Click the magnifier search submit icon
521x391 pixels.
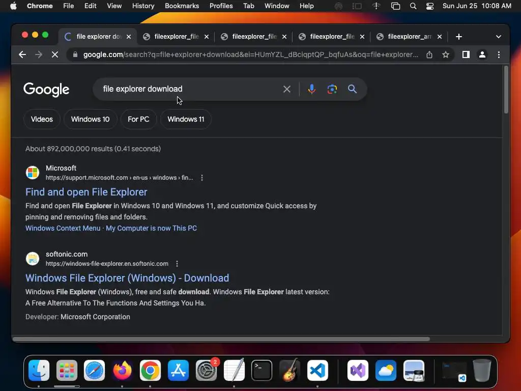point(352,89)
